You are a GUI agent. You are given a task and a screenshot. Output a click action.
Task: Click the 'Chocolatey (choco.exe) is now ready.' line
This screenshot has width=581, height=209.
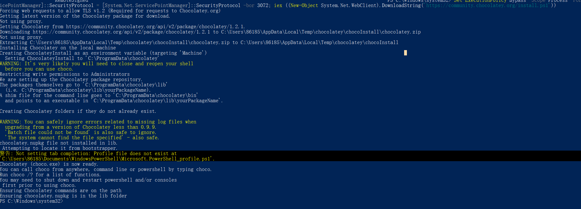(x=49, y=164)
